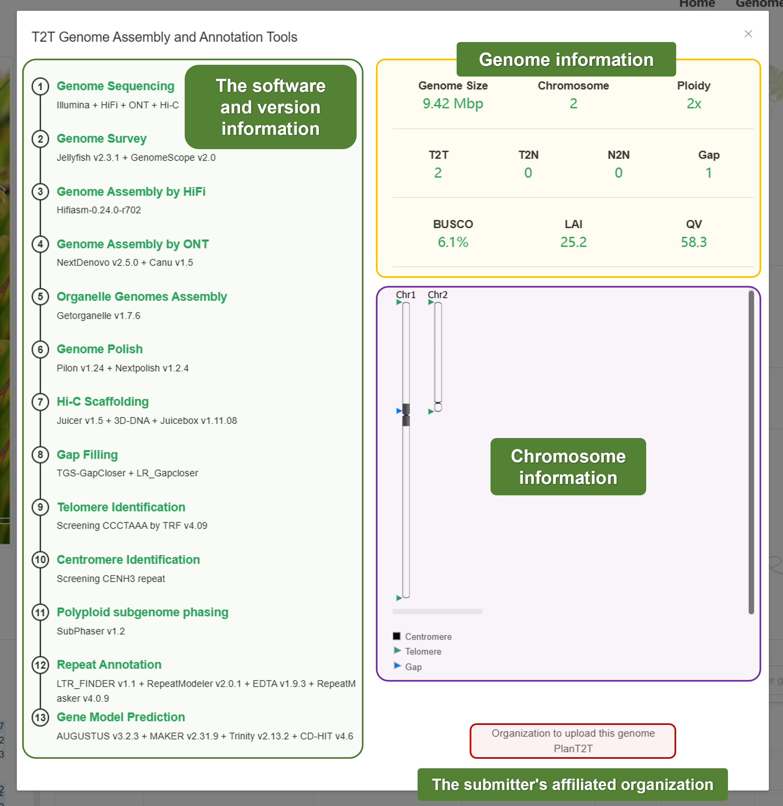Select the Gap Filling step
The height and width of the screenshot is (806, 783).
(x=87, y=454)
